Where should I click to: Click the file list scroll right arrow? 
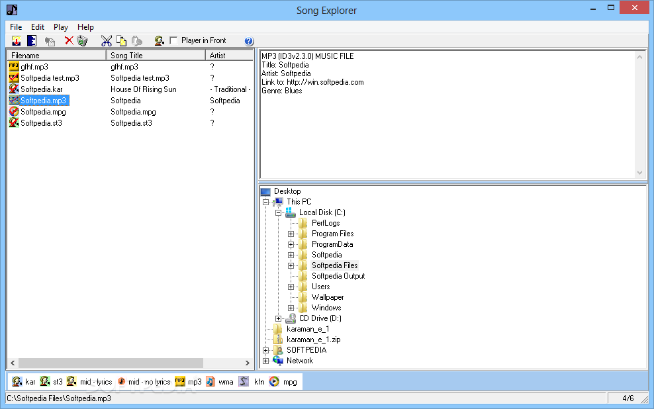248,363
